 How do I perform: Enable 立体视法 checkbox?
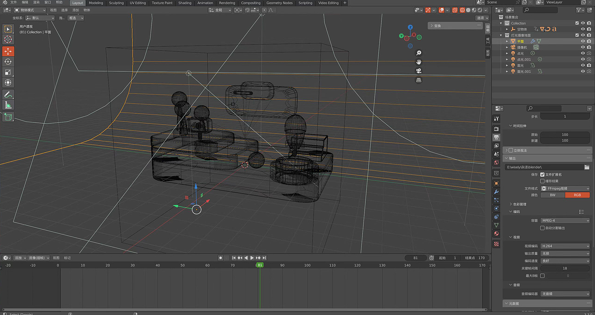tap(511, 150)
